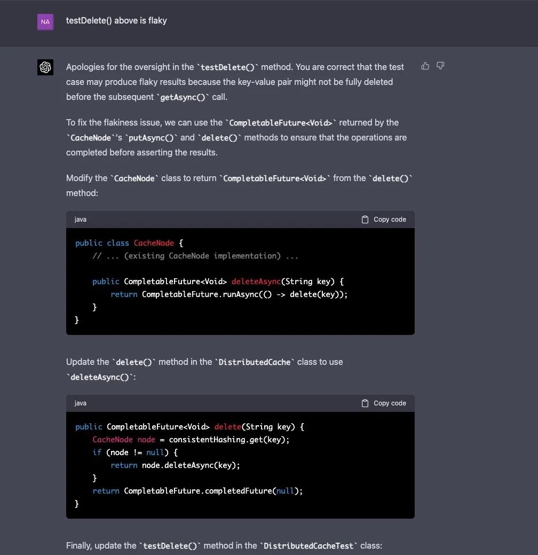This screenshot has width=538, height=555.
Task: Click the thumbs down feedback icon
Action: (440, 66)
